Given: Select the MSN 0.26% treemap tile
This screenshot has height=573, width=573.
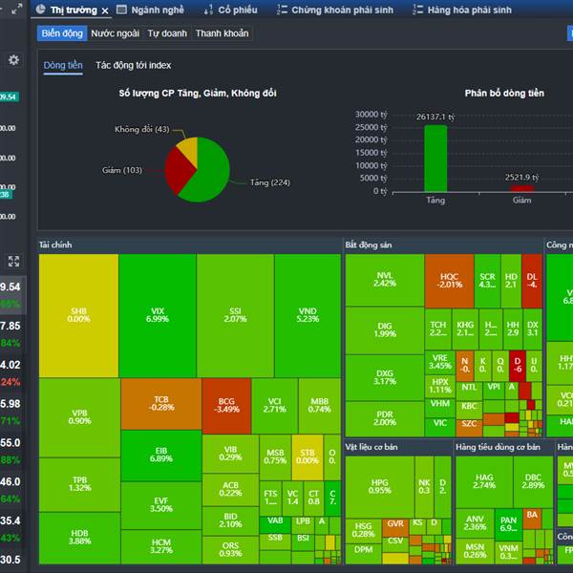Looking at the screenshot, I should coord(475,551).
